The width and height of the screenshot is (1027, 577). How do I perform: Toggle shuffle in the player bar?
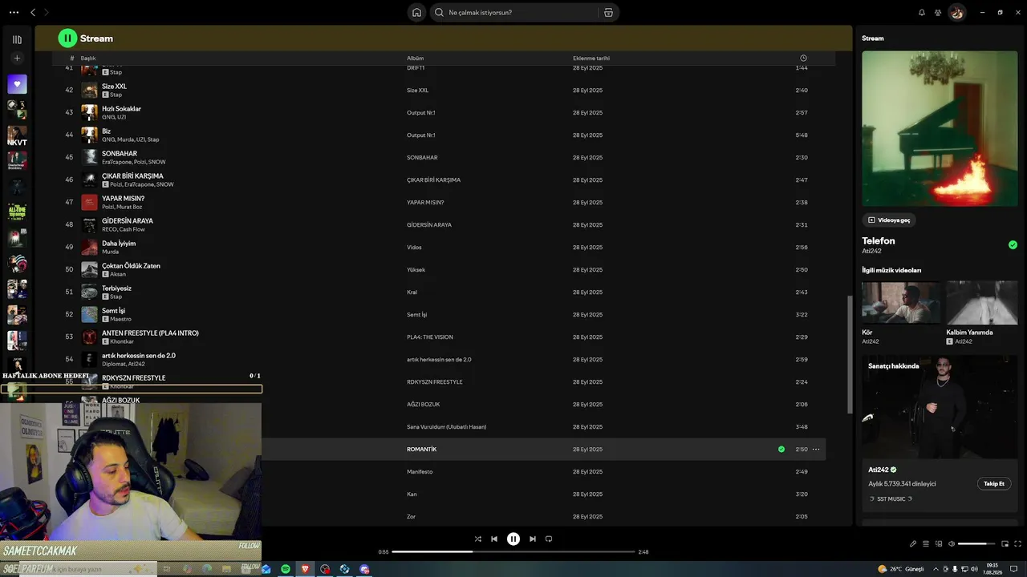(478, 539)
